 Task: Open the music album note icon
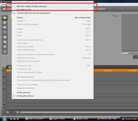tap(5, 52)
